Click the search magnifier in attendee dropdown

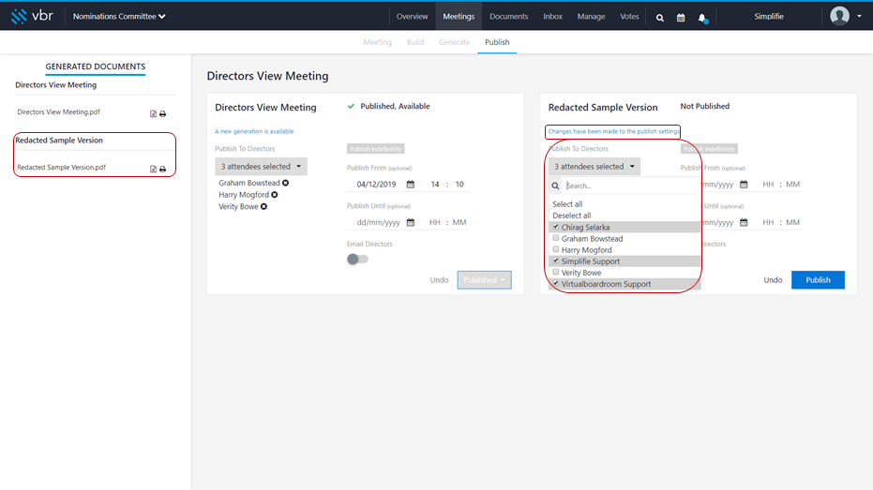tap(555, 186)
